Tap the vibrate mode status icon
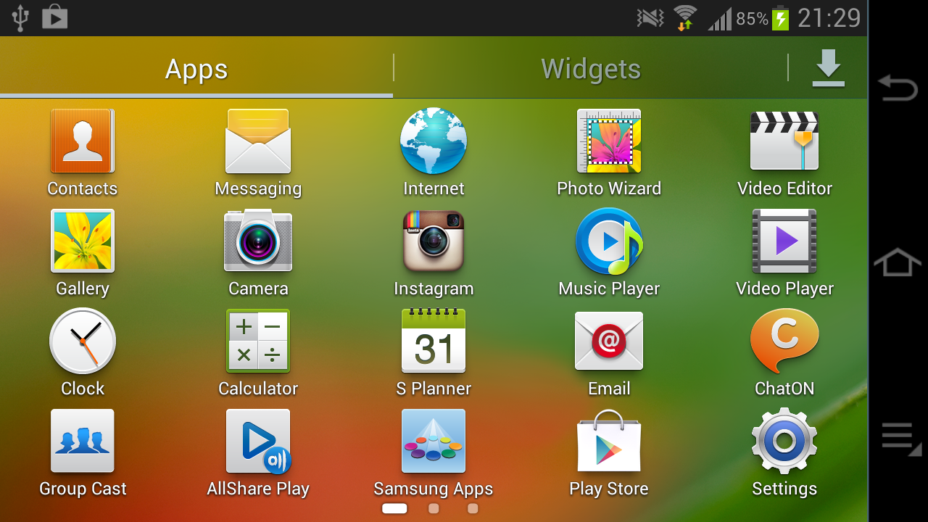Screen dimensions: 928x522 pos(650,18)
